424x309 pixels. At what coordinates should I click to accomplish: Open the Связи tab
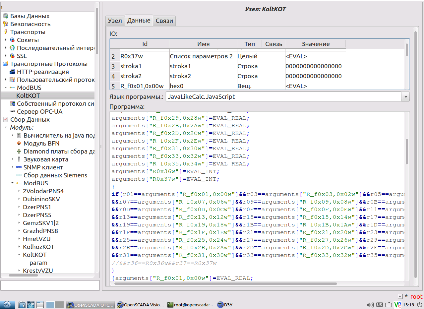164,21
